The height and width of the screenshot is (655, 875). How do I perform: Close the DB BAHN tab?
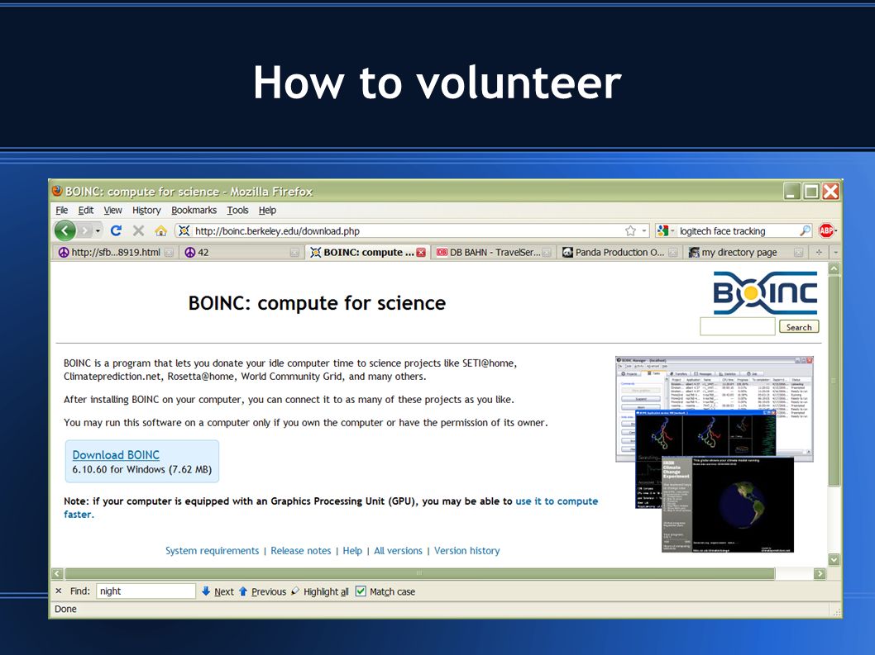click(x=547, y=253)
